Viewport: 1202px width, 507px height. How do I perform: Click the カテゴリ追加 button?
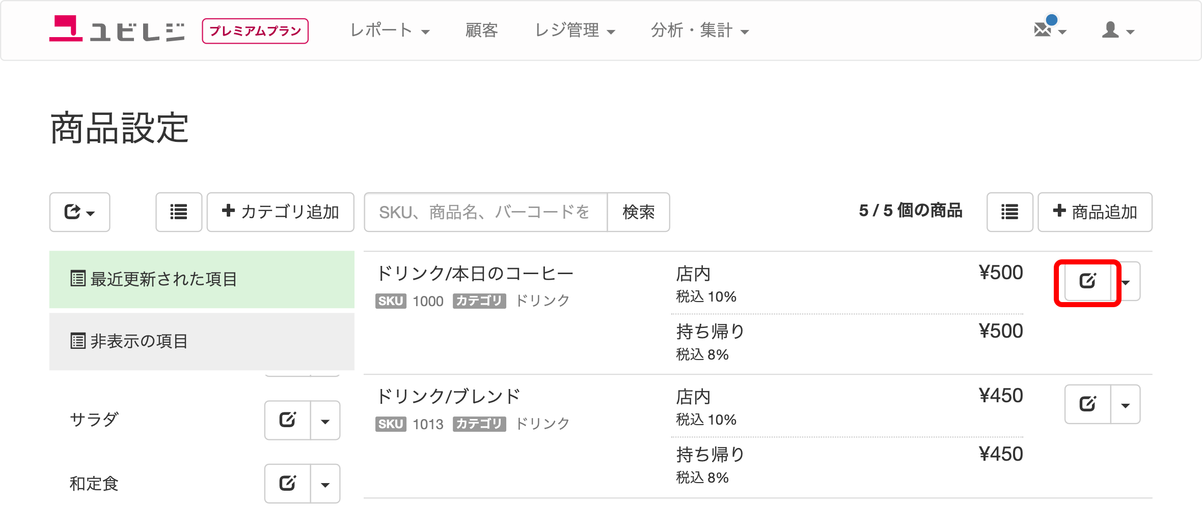point(281,212)
